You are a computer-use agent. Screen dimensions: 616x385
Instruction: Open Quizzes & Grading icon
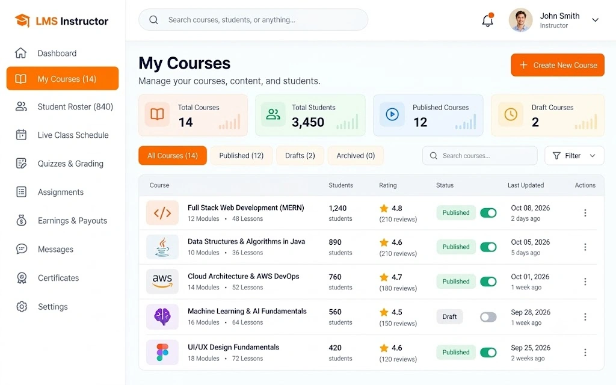(21, 164)
